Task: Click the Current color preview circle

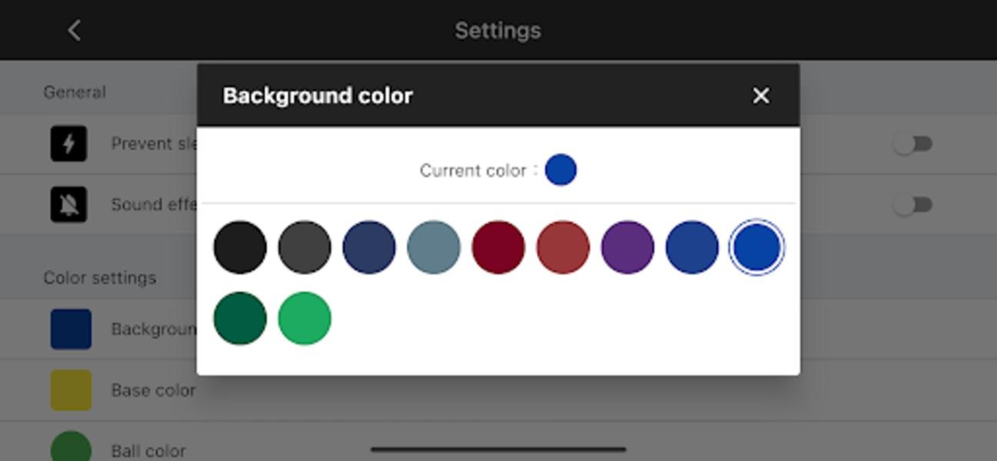Action: 561,170
